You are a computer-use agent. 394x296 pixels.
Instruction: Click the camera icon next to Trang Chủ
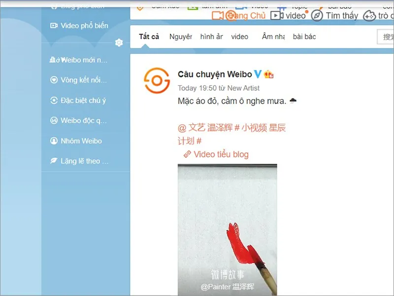click(217, 16)
